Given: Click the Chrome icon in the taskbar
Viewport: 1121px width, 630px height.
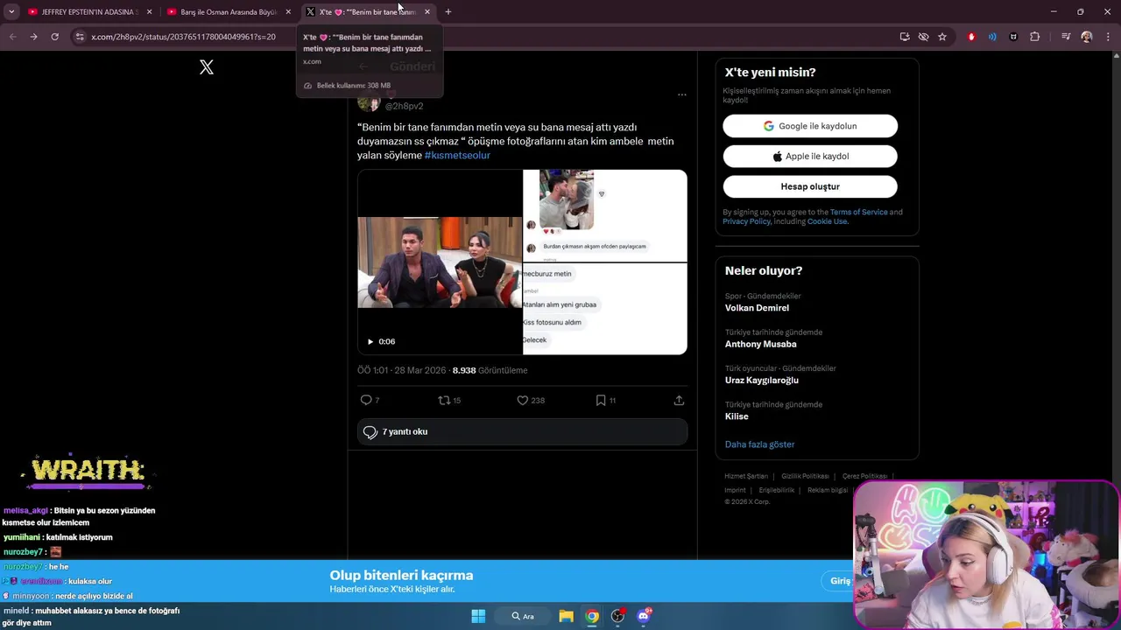Looking at the screenshot, I should 592,616.
